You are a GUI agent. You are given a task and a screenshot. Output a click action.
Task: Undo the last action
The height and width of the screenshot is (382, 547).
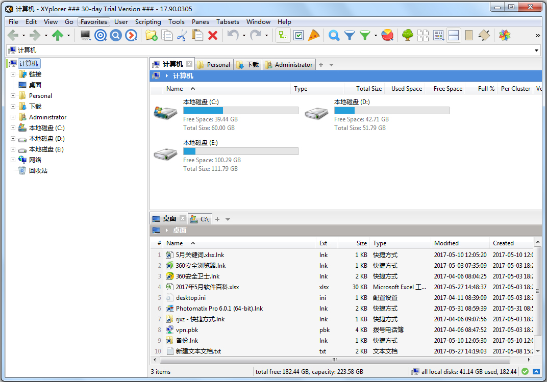click(232, 35)
